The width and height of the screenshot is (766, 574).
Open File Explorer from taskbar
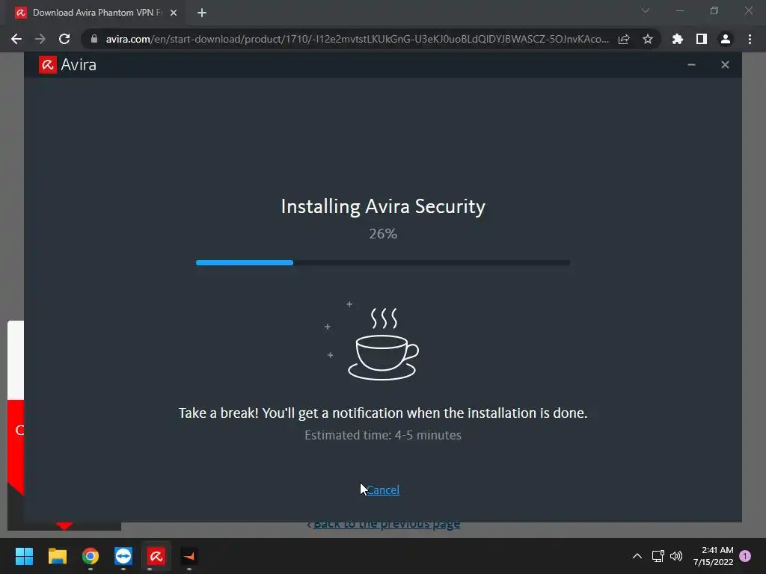click(57, 556)
